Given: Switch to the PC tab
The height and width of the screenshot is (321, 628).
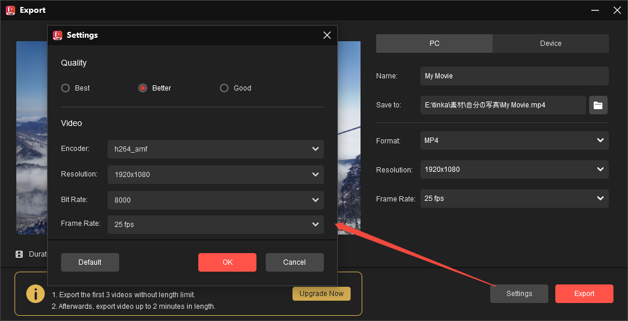Looking at the screenshot, I should tap(434, 43).
